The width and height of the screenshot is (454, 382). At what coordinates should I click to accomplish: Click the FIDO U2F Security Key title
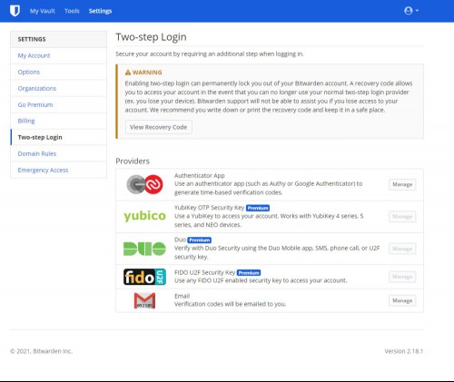click(204, 272)
